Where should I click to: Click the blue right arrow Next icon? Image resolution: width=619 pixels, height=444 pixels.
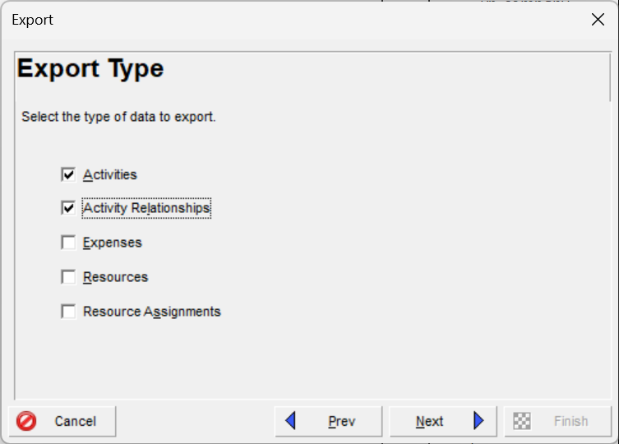[x=479, y=421]
